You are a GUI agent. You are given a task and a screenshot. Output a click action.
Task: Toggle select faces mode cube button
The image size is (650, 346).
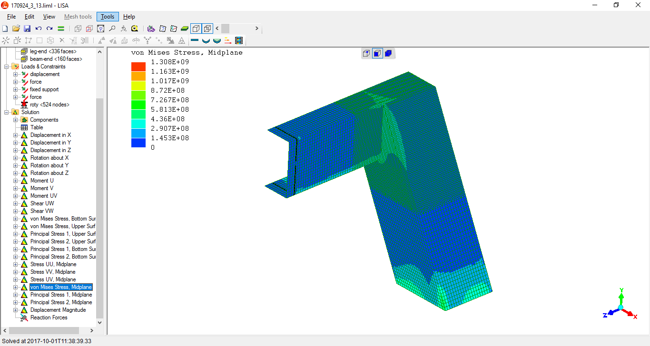click(377, 53)
